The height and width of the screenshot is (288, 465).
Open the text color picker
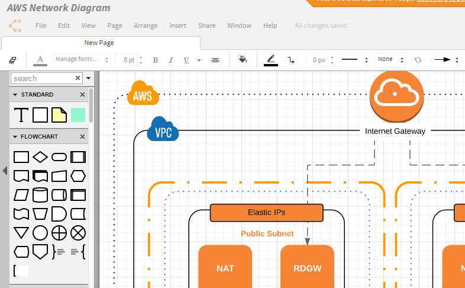(x=40, y=60)
